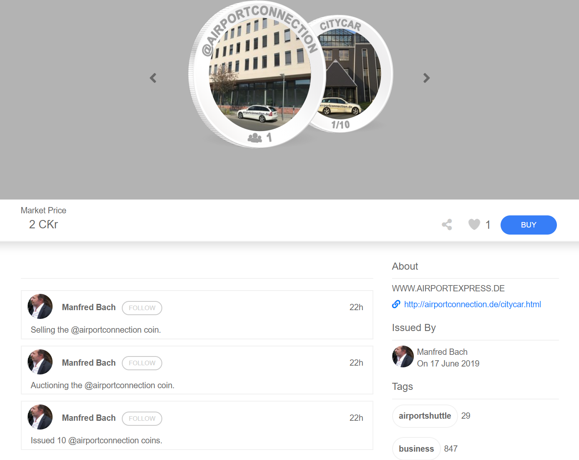Click holders count icon on front coin
The width and height of the screenshot is (579, 460).
point(255,138)
